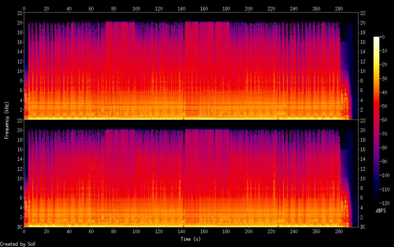The width and height of the screenshot is (394, 247).
Task: Click center of the lower channel spectrogram
Action: point(191,174)
